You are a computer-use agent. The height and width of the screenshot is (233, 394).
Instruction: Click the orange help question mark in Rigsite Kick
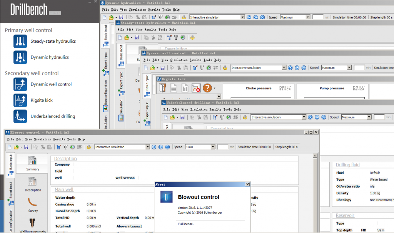click(207, 88)
